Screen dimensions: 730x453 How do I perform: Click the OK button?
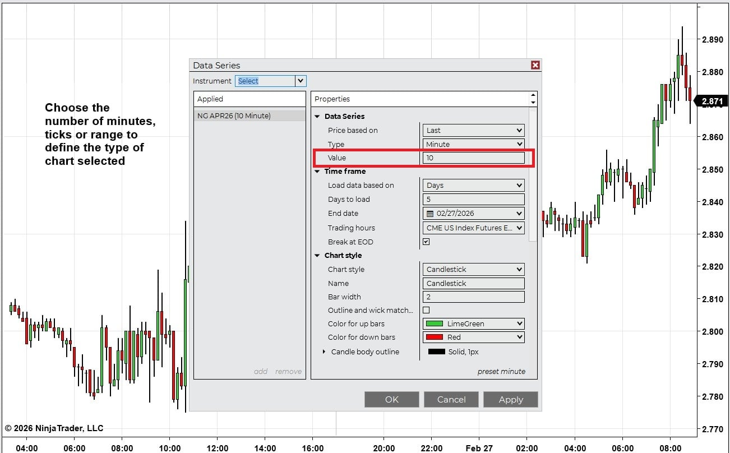pos(391,399)
